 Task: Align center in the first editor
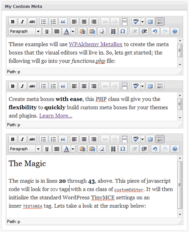(84, 22)
